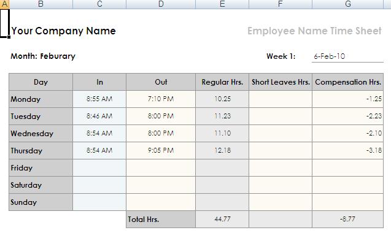
Task: Select the regular hours value 12.18
Action: tap(222, 151)
